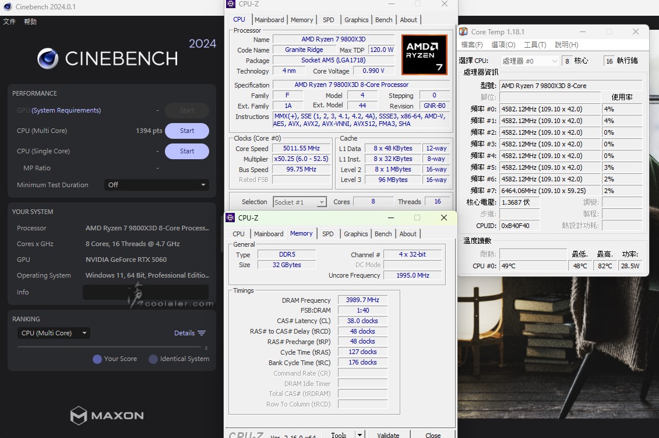Image resolution: width=659 pixels, height=438 pixels.
Task: Click the Core Temp title bar icon
Action: click(x=464, y=31)
